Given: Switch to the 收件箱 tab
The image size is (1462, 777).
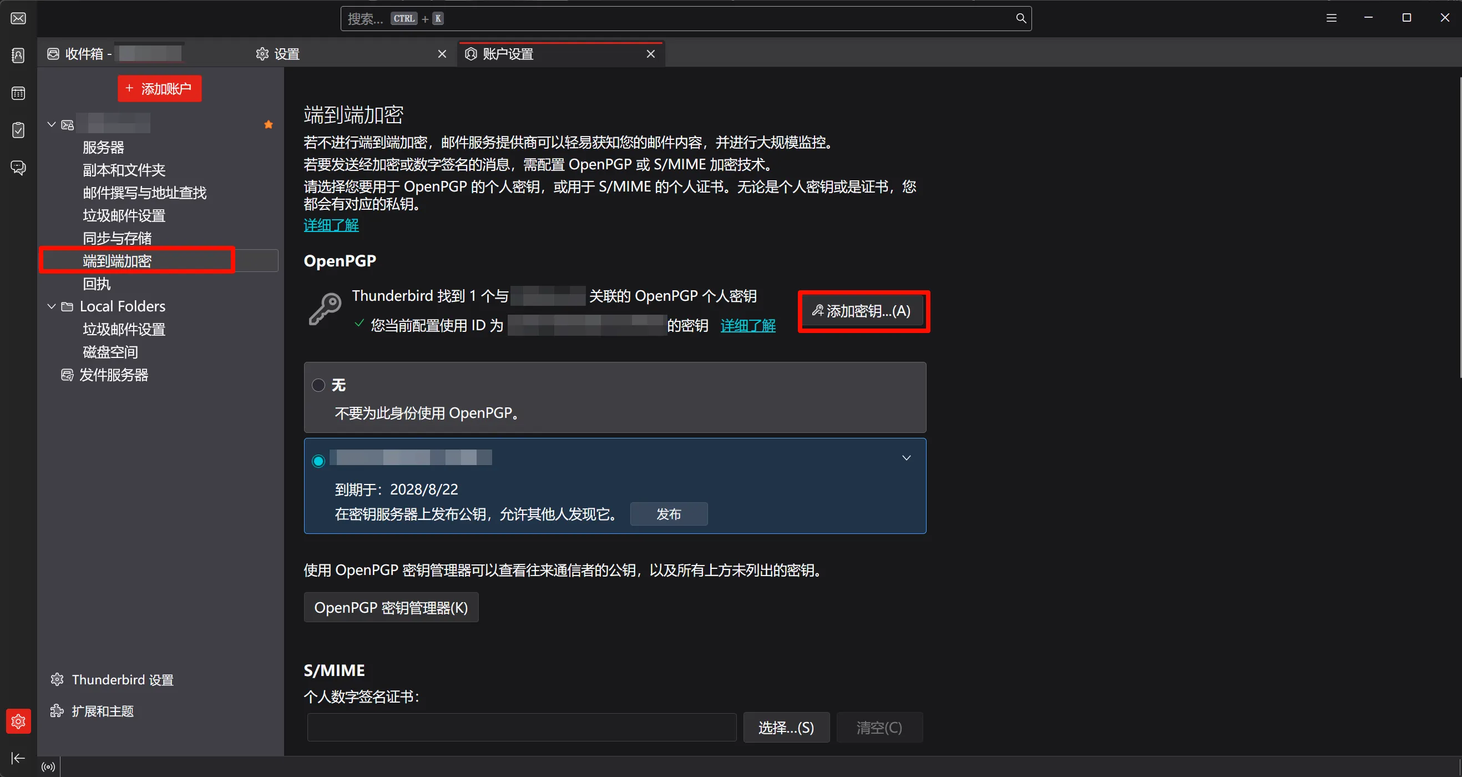Looking at the screenshot, I should pos(85,53).
